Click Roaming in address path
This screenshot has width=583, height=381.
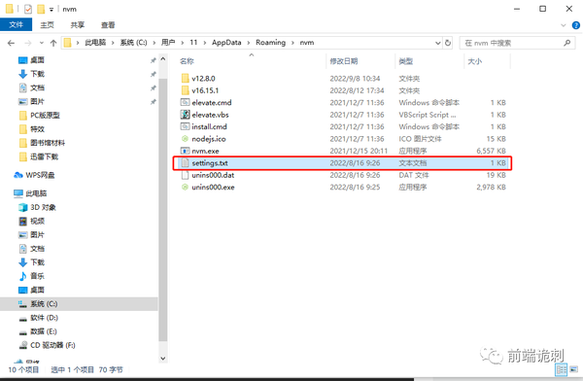click(x=271, y=43)
